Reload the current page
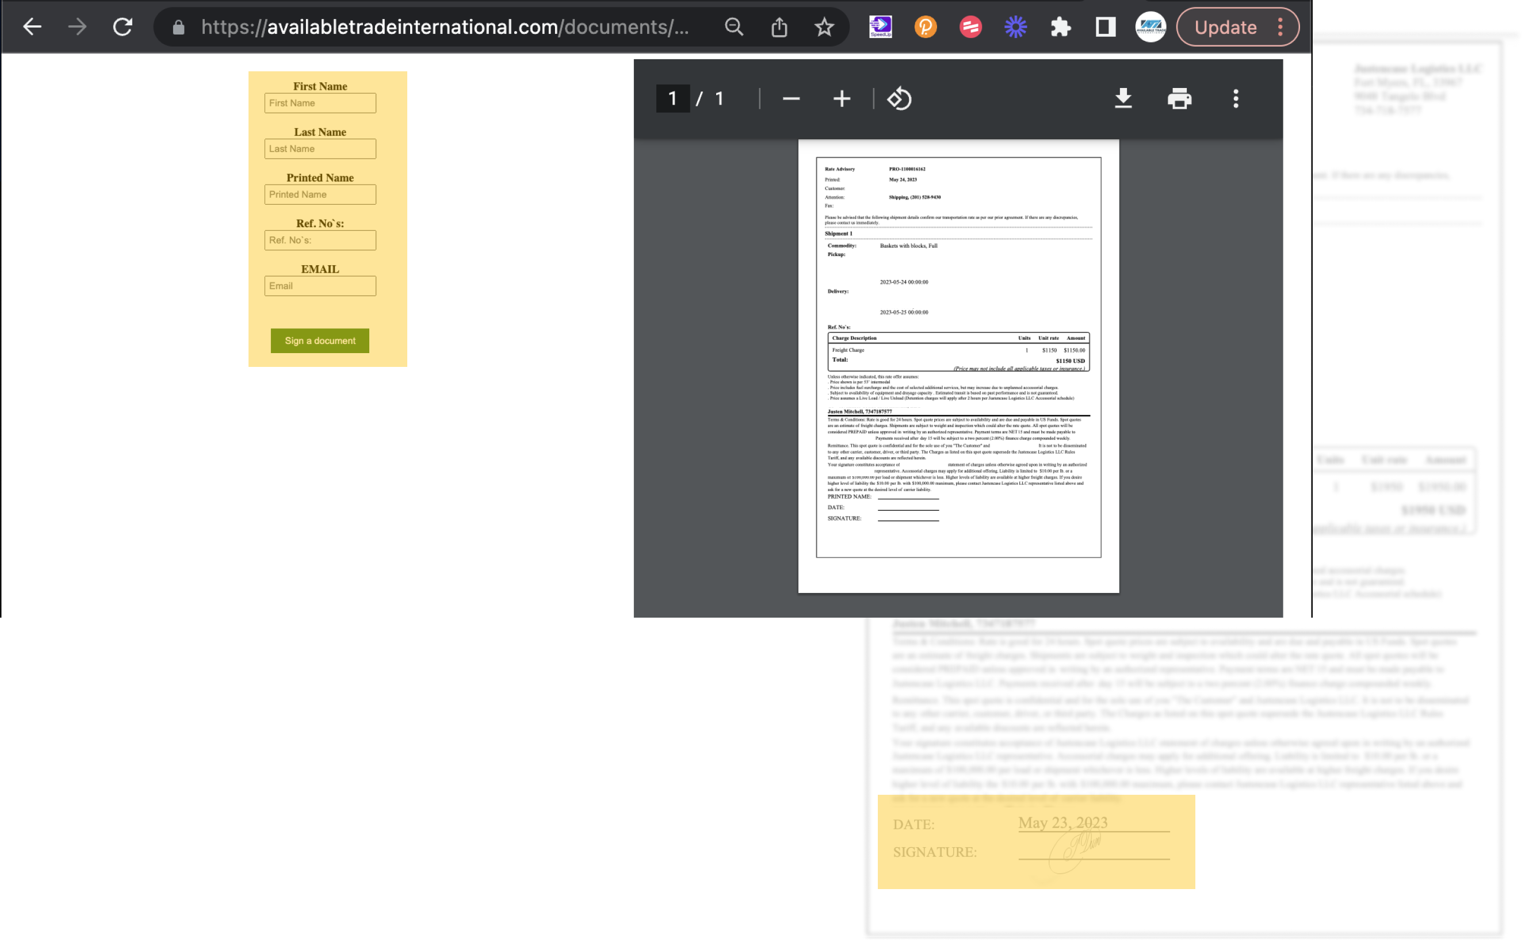This screenshot has height=942, width=1529. point(122,27)
